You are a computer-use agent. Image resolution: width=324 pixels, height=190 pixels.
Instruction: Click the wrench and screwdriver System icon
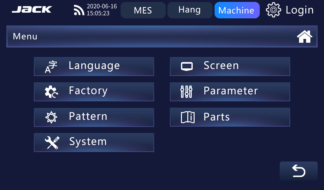coord(52,142)
